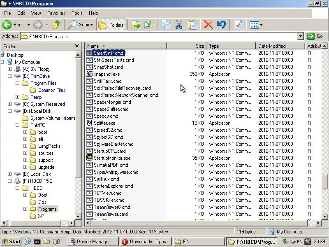Image resolution: width=329 pixels, height=247 pixels.
Task: Click the Speccy.cmd file icon
Action: click(90, 116)
